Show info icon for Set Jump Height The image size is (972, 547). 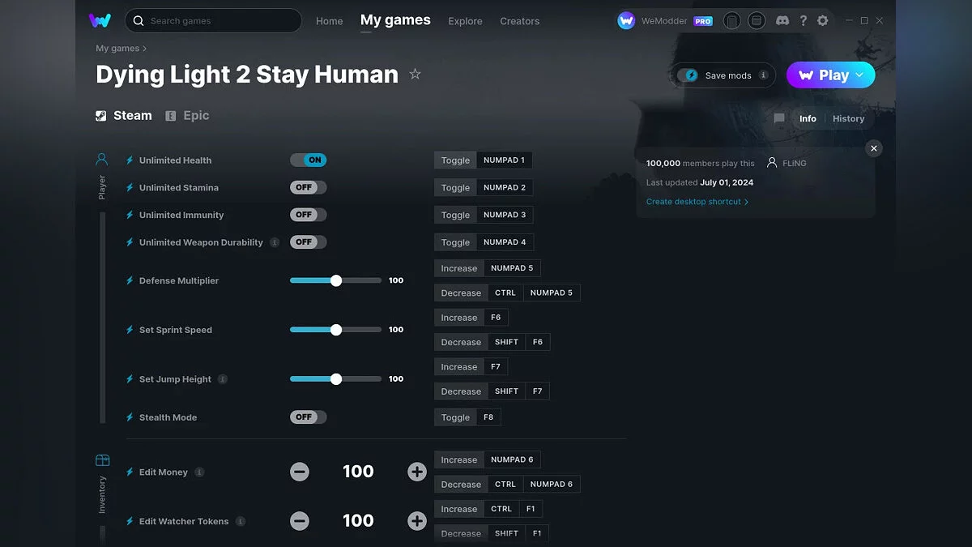click(223, 379)
